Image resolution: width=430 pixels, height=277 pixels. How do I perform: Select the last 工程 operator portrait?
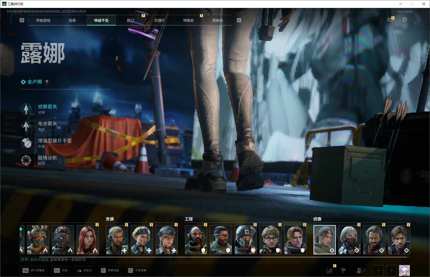coord(295,240)
